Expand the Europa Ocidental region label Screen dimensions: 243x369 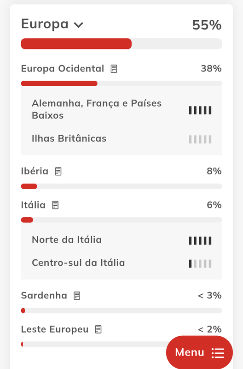(x=63, y=69)
